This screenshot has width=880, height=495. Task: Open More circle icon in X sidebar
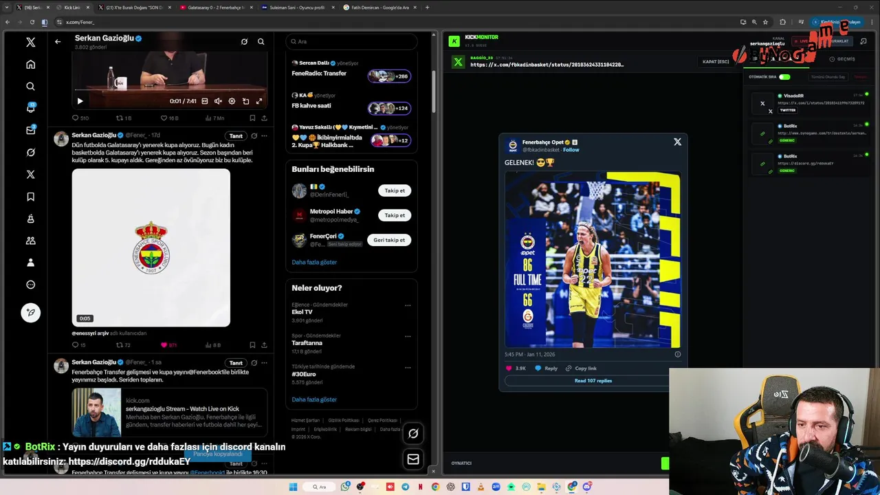(30, 285)
